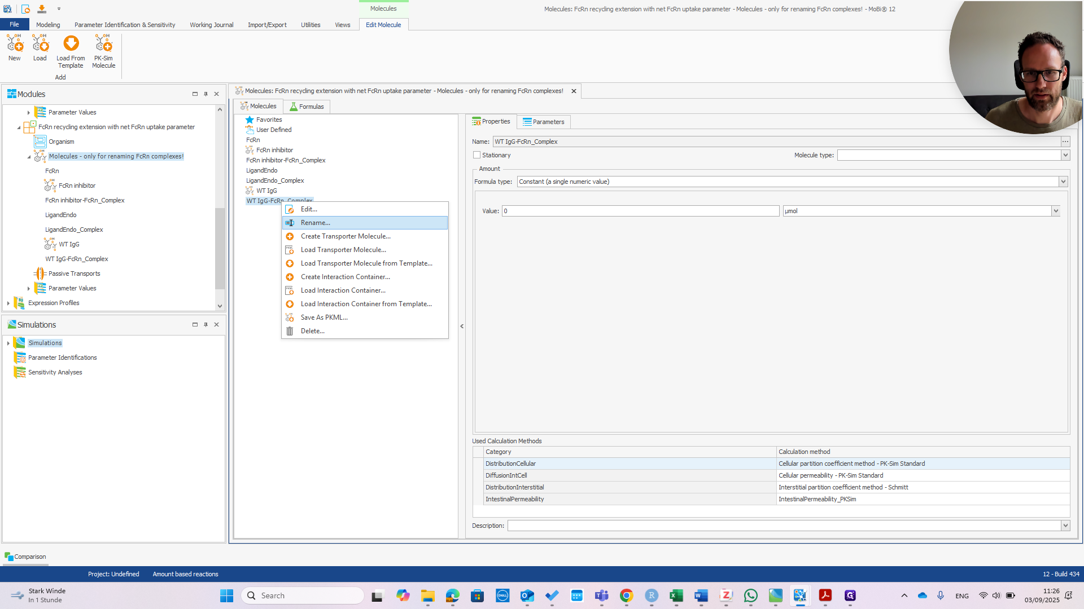The image size is (1084, 609).
Task: Pin the Modules panel
Action: pos(206,94)
